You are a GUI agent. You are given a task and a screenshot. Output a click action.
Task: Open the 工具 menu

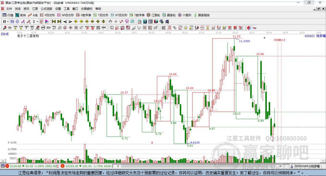click(x=67, y=9)
